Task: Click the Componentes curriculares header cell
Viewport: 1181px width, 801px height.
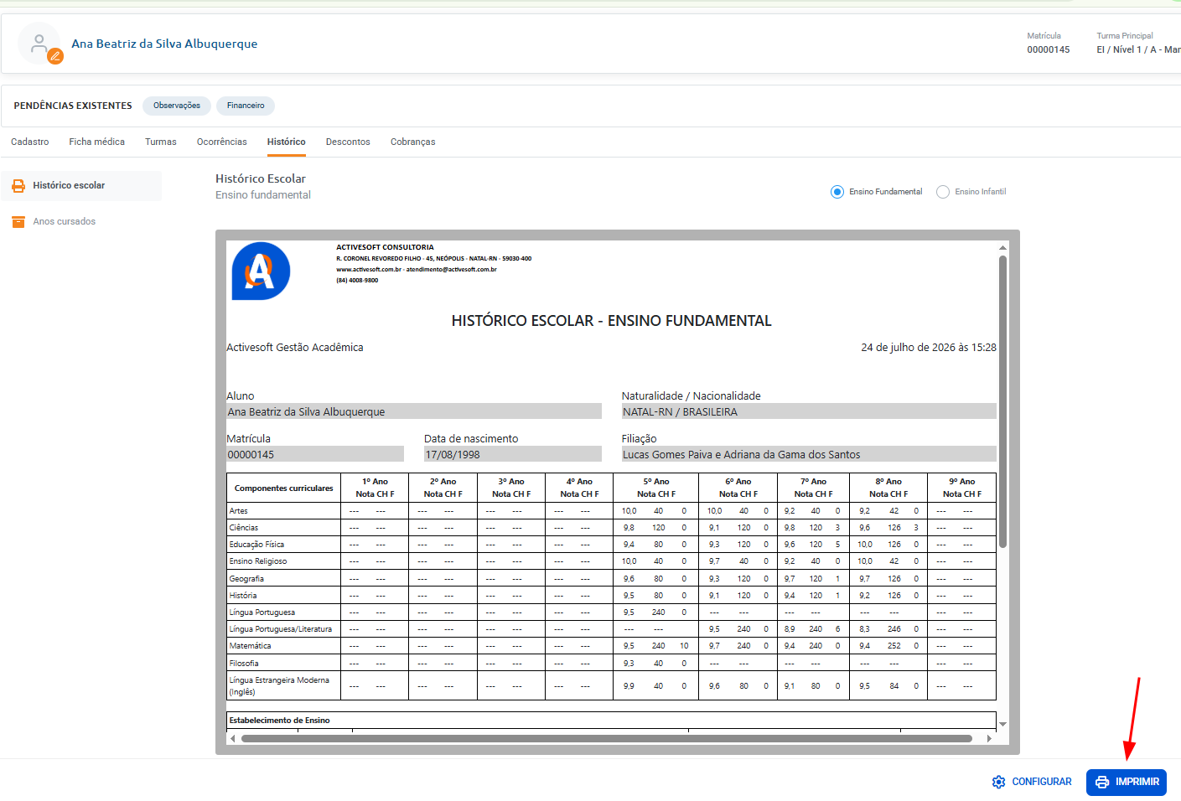Action: coord(283,488)
